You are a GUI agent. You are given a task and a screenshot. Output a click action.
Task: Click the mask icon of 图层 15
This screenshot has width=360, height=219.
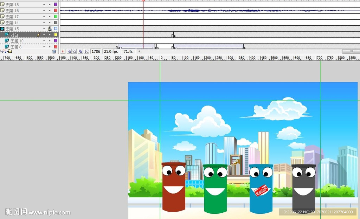pyautogui.click(x=2, y=29)
